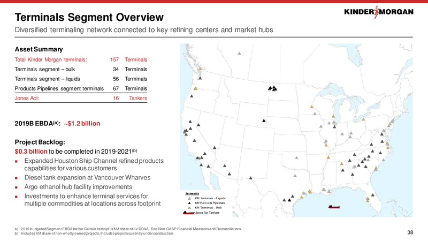This screenshot has width=428, height=241.
Task: Click the black triangle cluster in North Dakota
Action: coord(272,88)
